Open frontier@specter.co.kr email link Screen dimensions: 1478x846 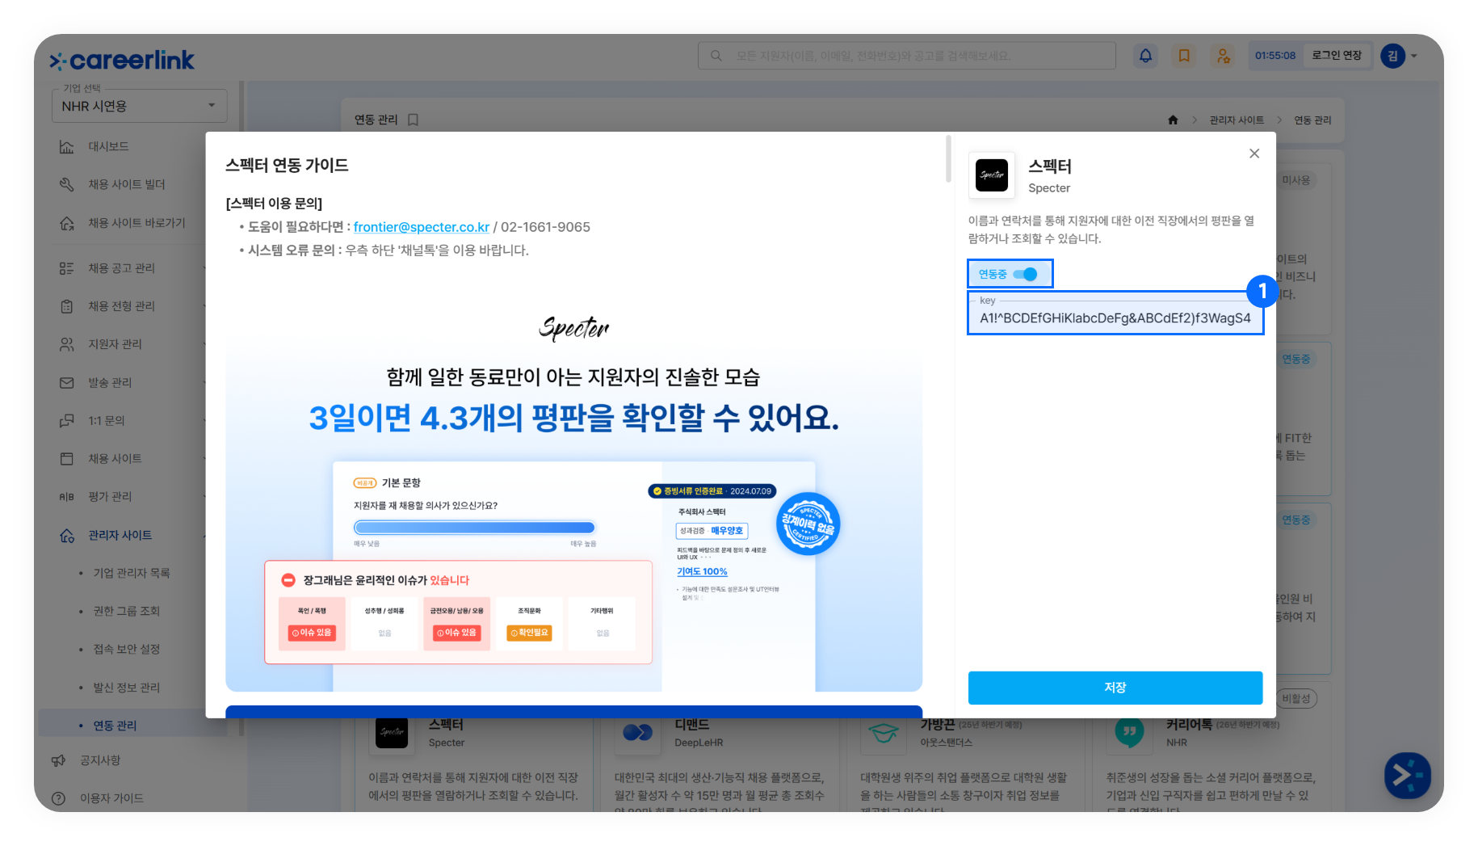tap(422, 227)
